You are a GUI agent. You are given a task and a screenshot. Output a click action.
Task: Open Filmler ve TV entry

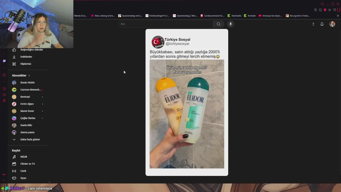pos(28,164)
